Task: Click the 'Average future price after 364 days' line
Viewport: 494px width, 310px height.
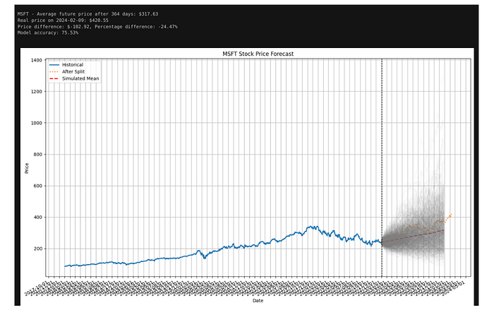Action: pyautogui.click(x=87, y=13)
